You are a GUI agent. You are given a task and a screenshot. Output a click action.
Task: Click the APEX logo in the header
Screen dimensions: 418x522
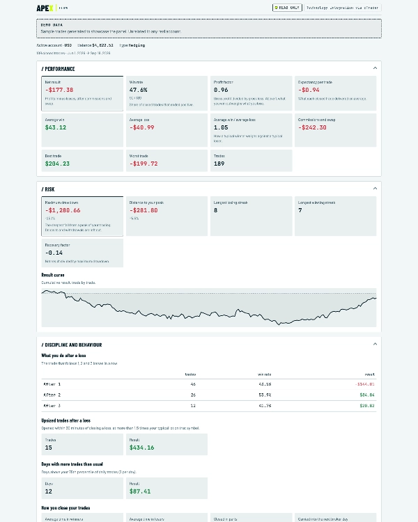point(45,8)
